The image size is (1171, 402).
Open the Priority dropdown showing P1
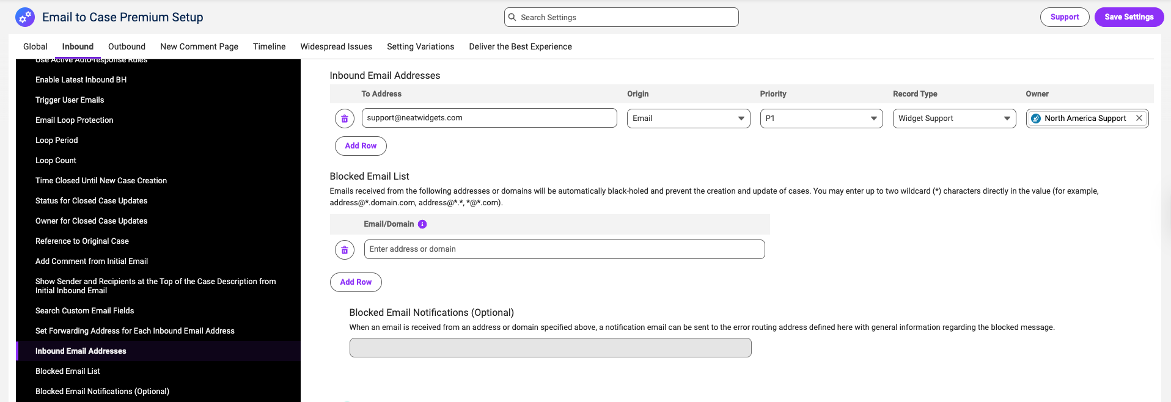coord(821,119)
